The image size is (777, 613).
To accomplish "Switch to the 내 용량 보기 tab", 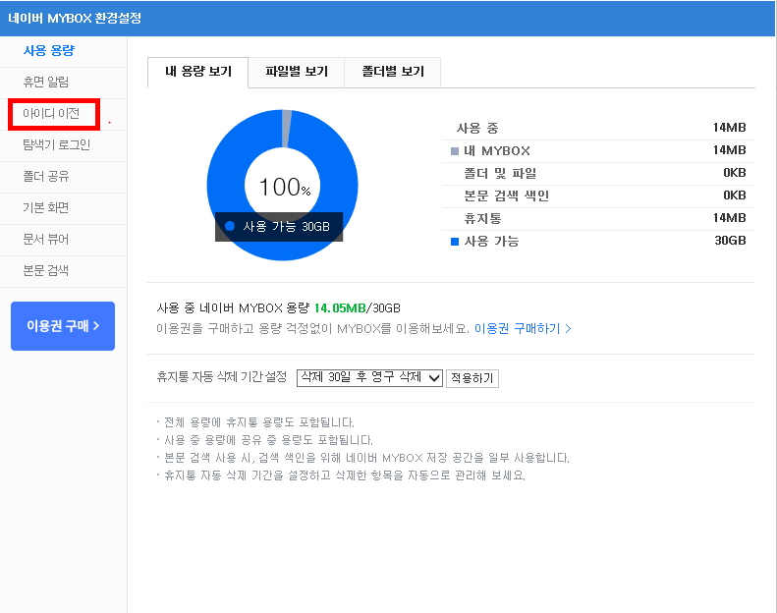I will tap(198, 72).
